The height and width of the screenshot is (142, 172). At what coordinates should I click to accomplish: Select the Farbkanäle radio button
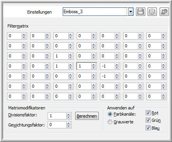coord(110,114)
